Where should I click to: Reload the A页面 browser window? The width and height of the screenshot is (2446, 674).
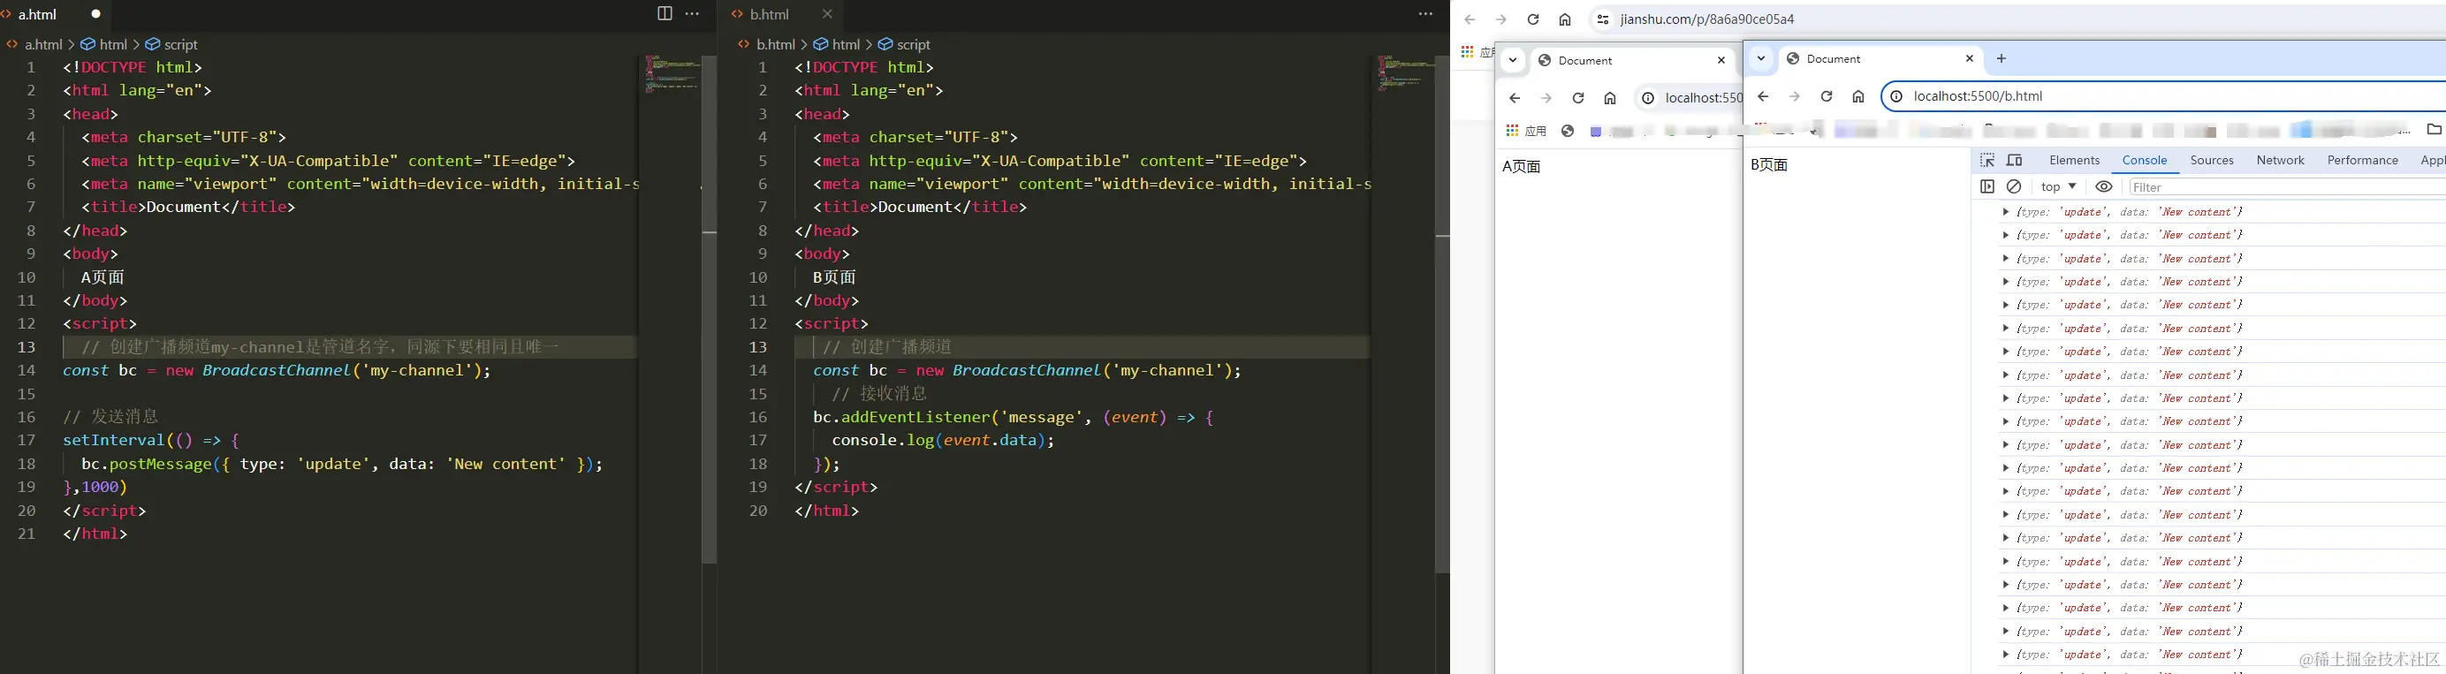point(1578,98)
